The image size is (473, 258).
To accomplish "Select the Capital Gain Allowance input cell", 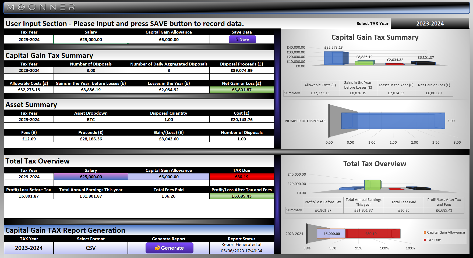I will [x=169, y=39].
